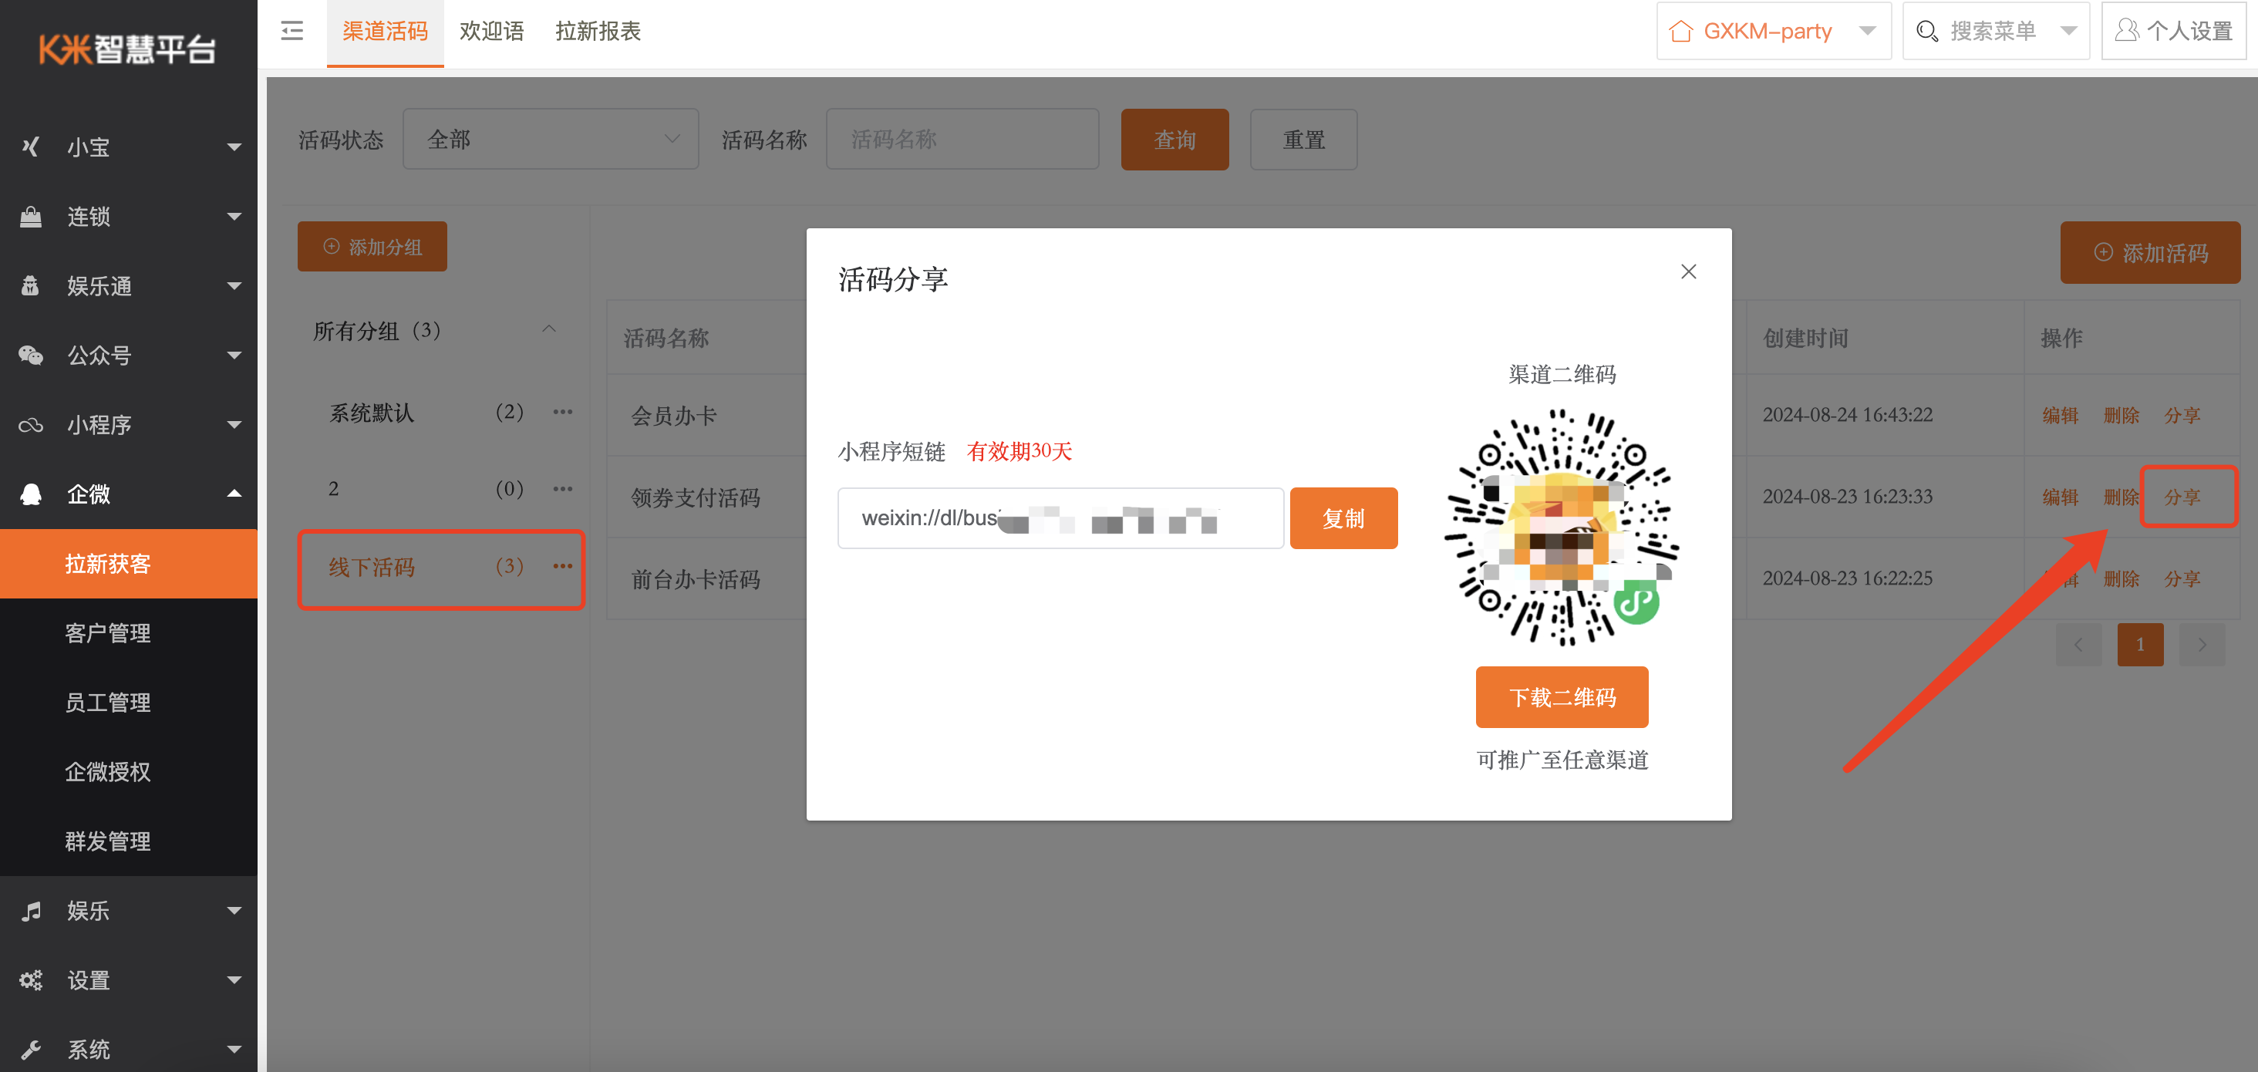Click the KM智慧平台 logo

(127, 49)
